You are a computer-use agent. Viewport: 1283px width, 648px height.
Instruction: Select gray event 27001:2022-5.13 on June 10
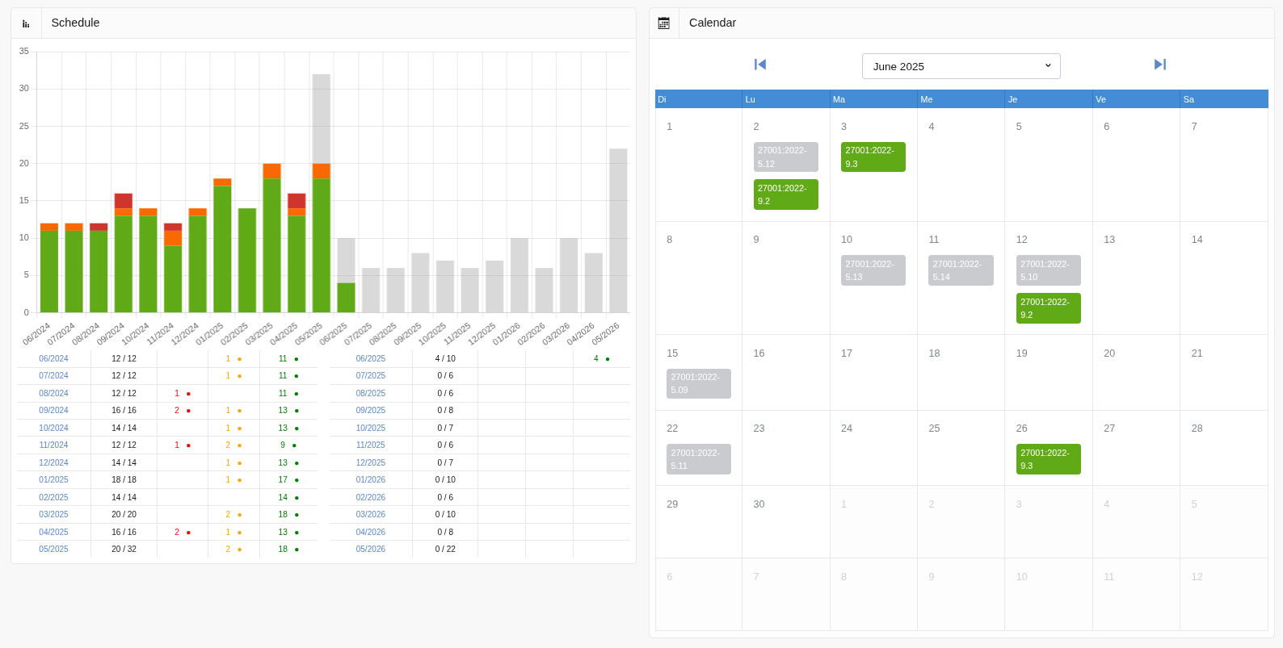(873, 270)
